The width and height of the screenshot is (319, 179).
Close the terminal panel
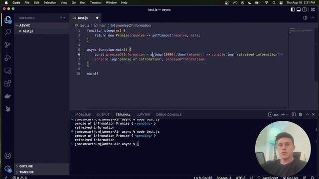313,115
